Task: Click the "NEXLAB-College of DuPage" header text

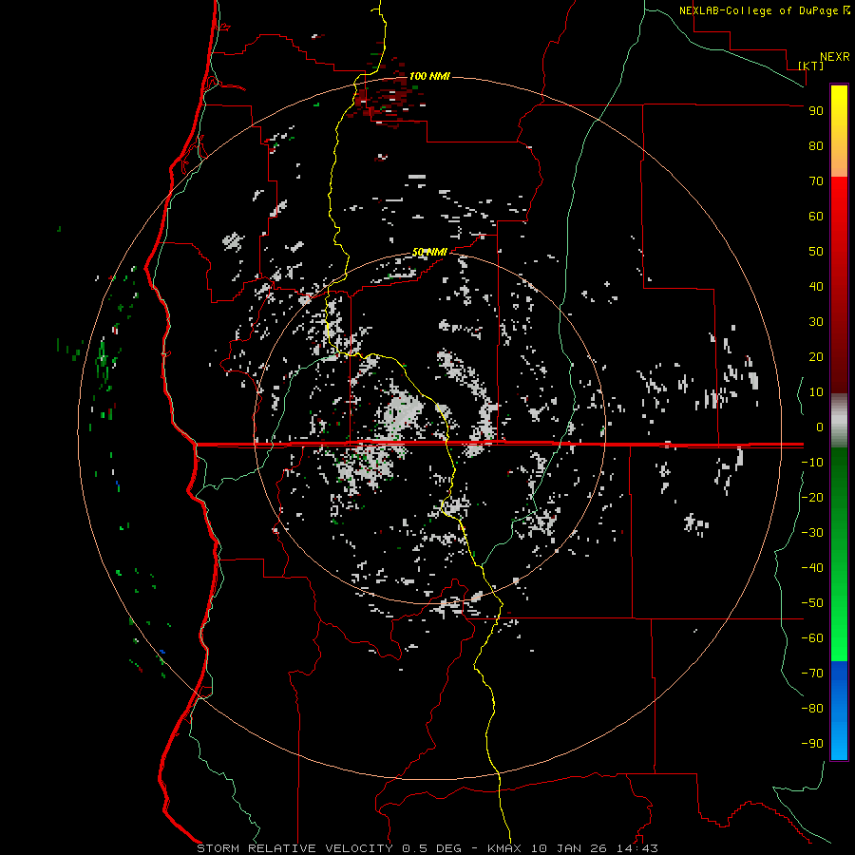Action: pyautogui.click(x=758, y=10)
